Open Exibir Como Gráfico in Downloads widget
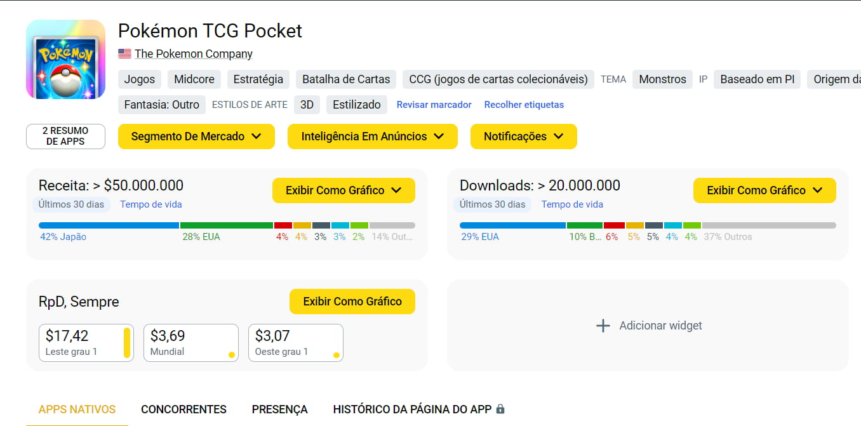 pyautogui.click(x=764, y=190)
